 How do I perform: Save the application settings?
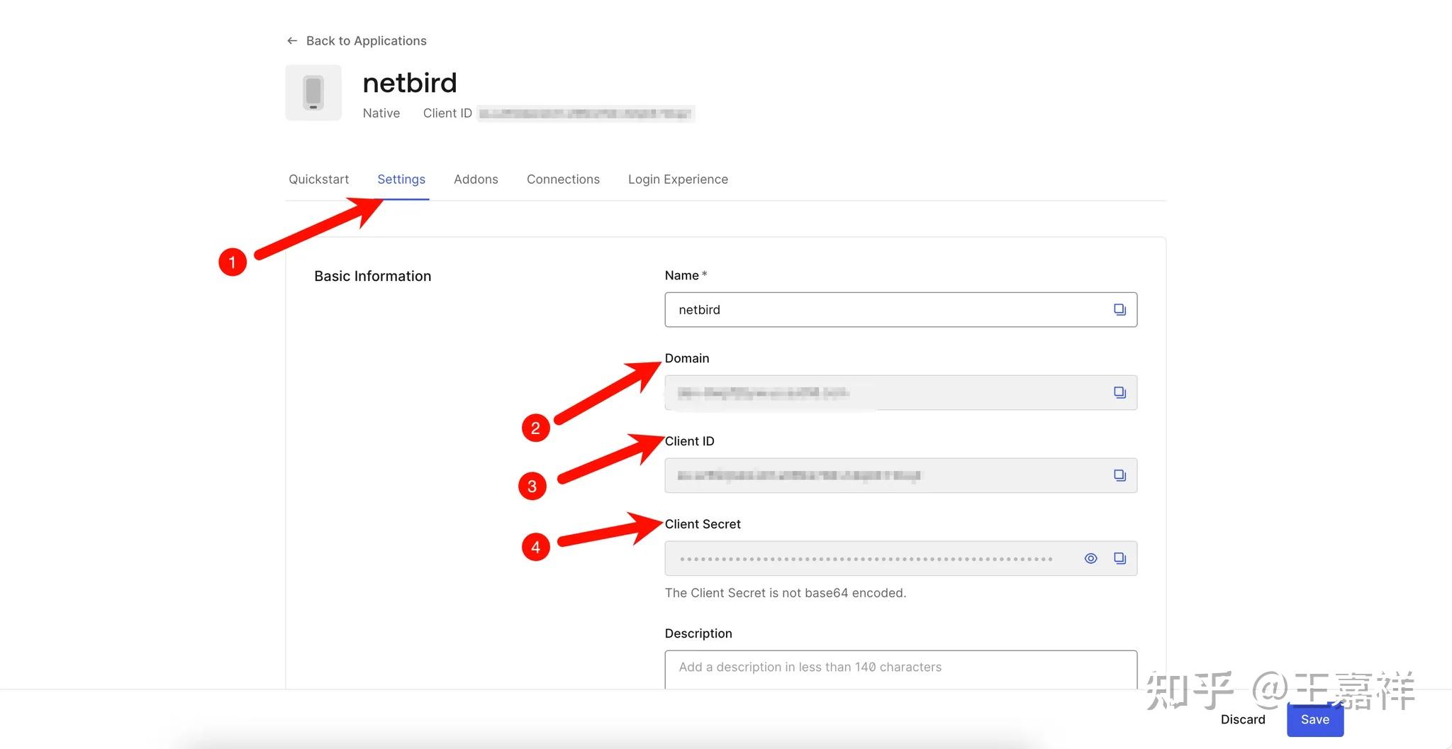point(1314,719)
